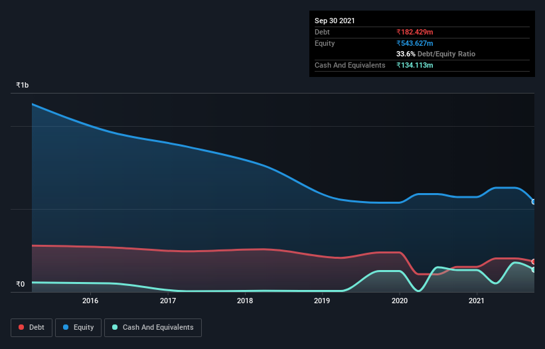This screenshot has width=545, height=349.
Task: Click the 2019 x-axis label
Action: (x=322, y=301)
